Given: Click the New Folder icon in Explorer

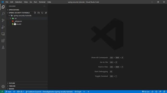Looking at the screenshot, I should click(39, 13).
